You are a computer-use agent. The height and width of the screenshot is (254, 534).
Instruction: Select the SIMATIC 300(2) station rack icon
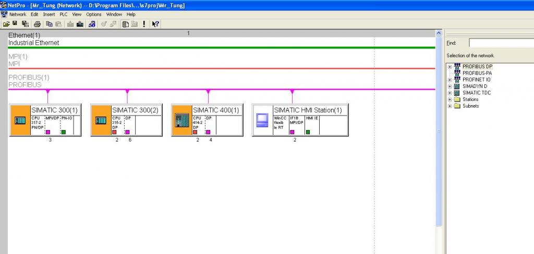(101, 120)
